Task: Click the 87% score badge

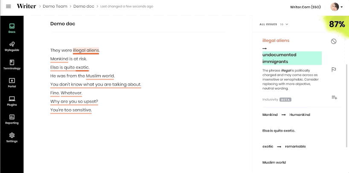Action: pos(337,24)
